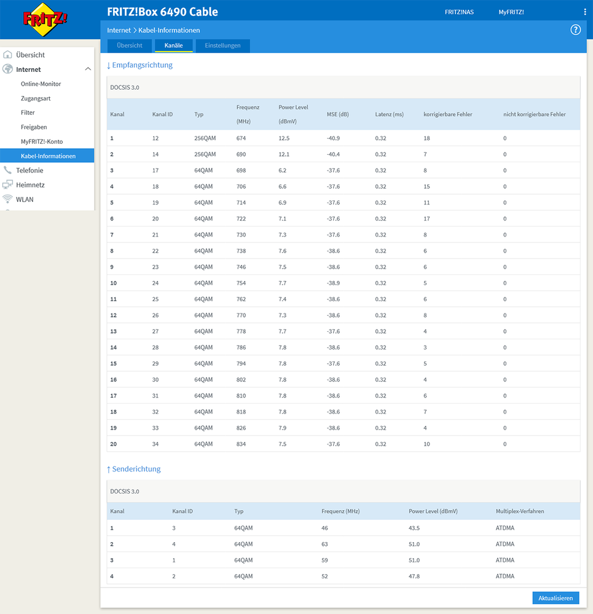593x614 pixels.
Task: Open Zugangsart in the sidebar
Action: [x=36, y=98]
